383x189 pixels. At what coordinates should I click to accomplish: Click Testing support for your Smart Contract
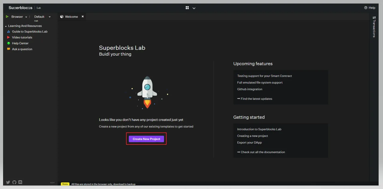click(265, 76)
